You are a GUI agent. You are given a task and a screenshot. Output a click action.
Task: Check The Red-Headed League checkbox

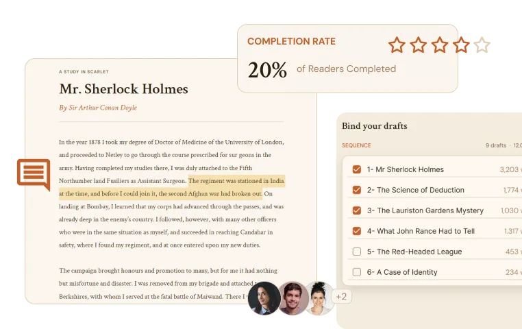point(356,252)
